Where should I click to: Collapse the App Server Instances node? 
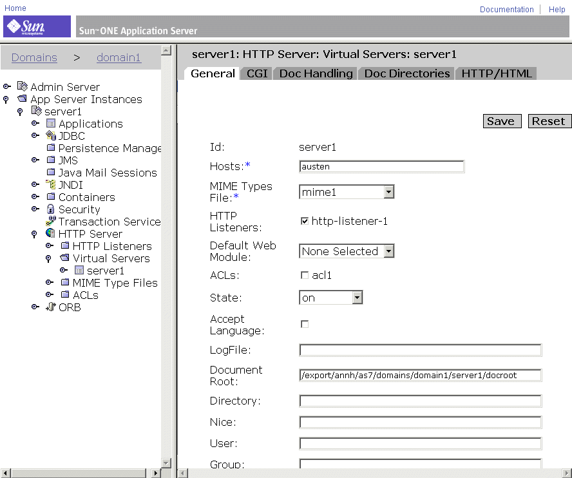click(x=6, y=99)
